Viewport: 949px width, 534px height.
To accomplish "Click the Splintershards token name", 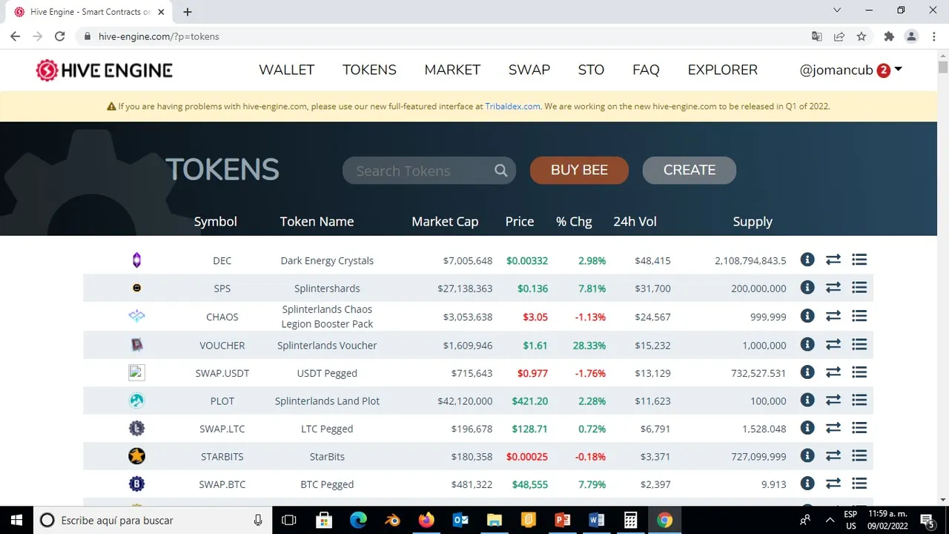I will click(x=327, y=289).
